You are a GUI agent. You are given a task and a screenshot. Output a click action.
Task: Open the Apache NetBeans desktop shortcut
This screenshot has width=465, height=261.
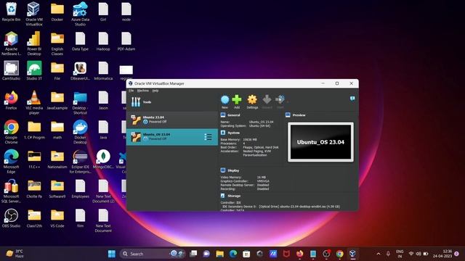pos(11,43)
